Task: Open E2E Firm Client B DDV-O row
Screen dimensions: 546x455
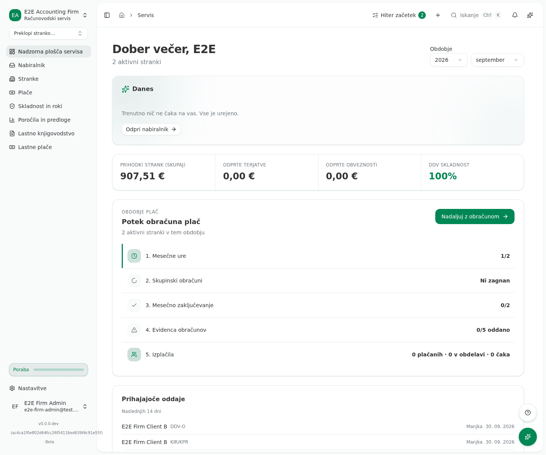Action: coord(318,427)
